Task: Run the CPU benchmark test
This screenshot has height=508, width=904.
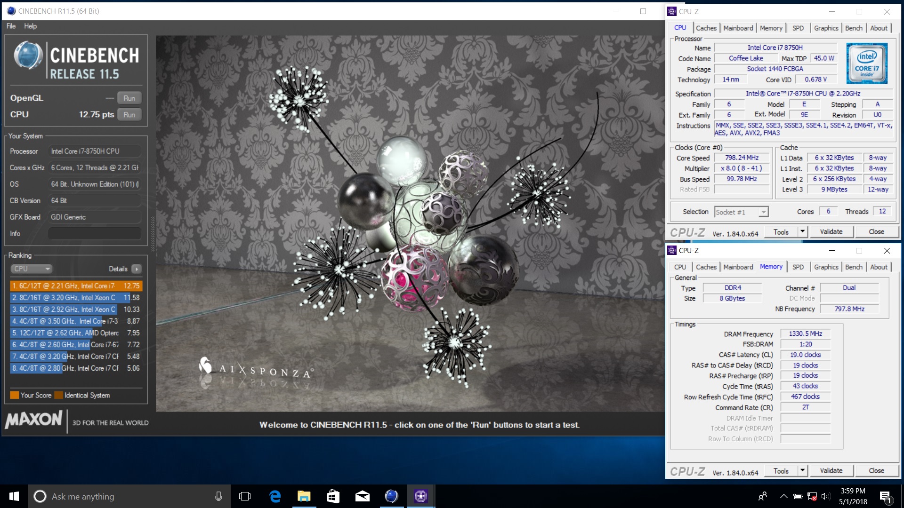Action: click(x=129, y=115)
